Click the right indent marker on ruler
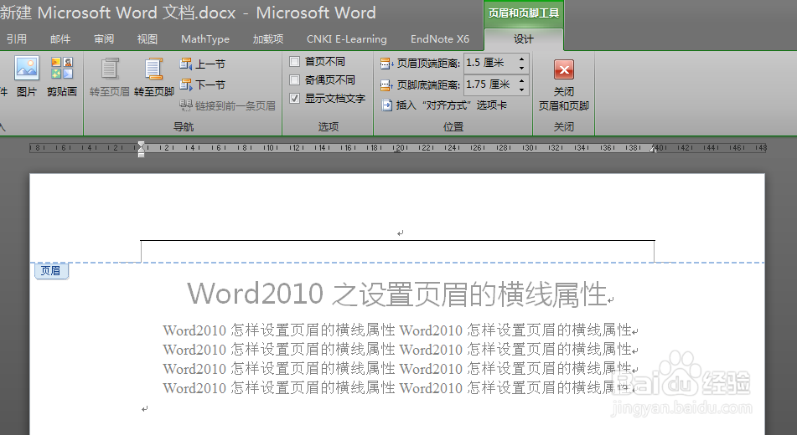 click(653, 149)
